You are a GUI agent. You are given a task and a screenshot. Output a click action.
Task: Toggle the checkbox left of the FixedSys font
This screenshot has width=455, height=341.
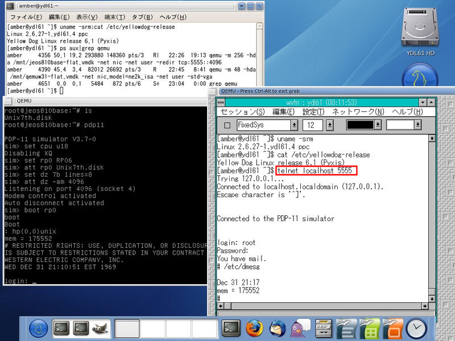(x=227, y=125)
